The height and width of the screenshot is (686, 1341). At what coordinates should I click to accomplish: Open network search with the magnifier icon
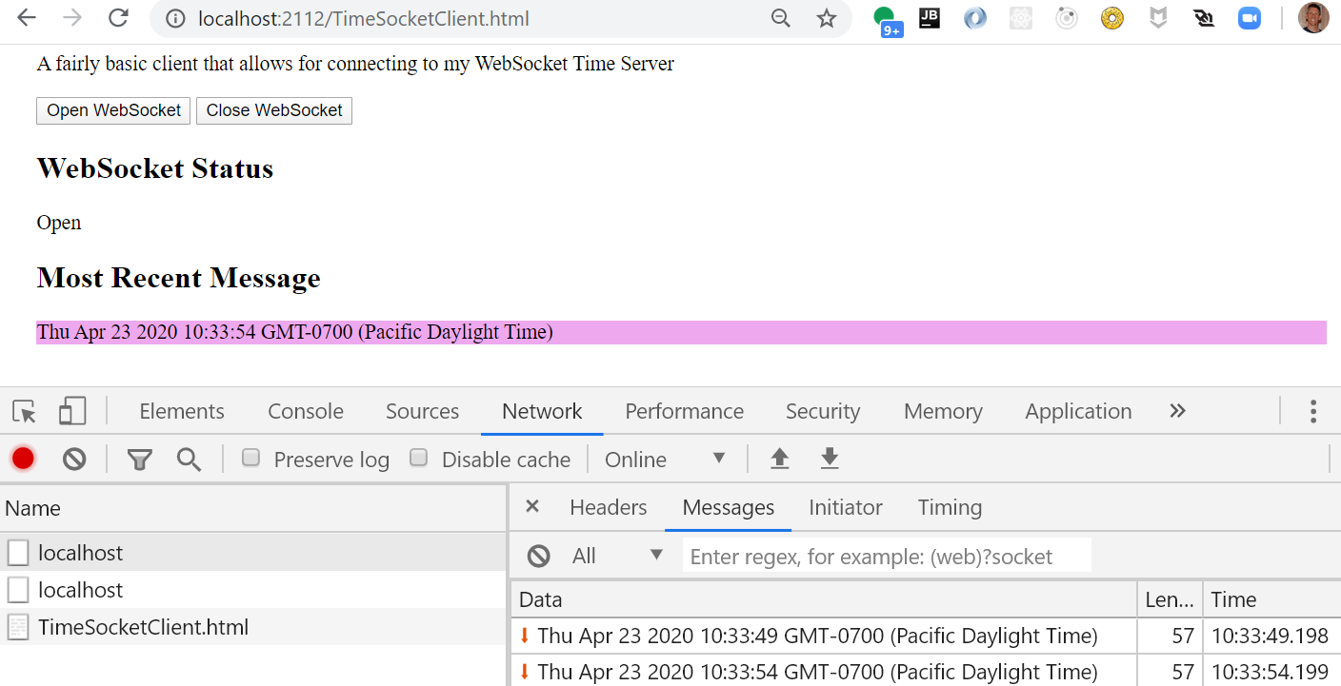click(189, 461)
